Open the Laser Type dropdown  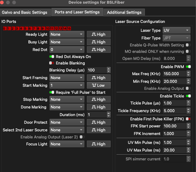tap(176, 31)
